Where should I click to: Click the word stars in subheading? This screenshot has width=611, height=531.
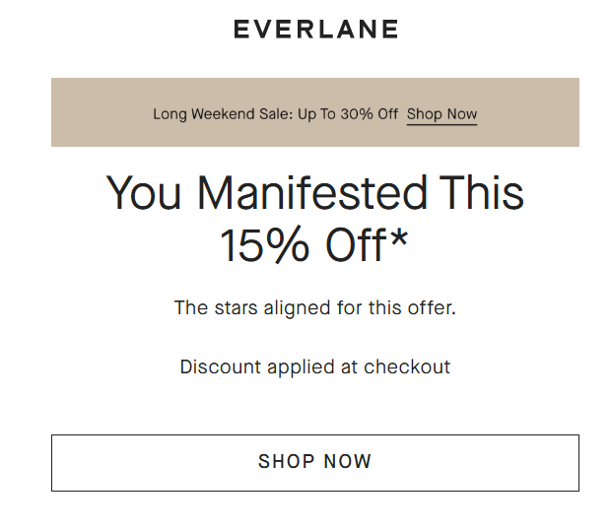pyautogui.click(x=237, y=307)
